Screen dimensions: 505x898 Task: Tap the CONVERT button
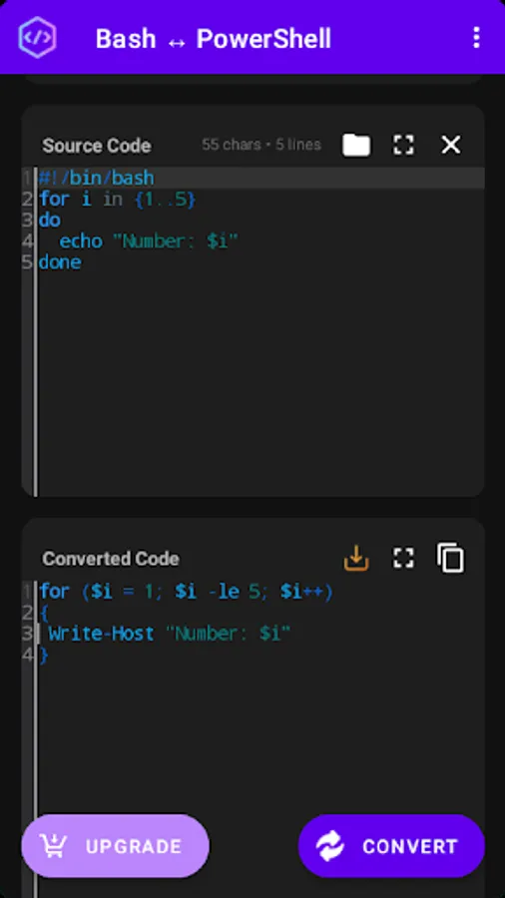click(391, 846)
